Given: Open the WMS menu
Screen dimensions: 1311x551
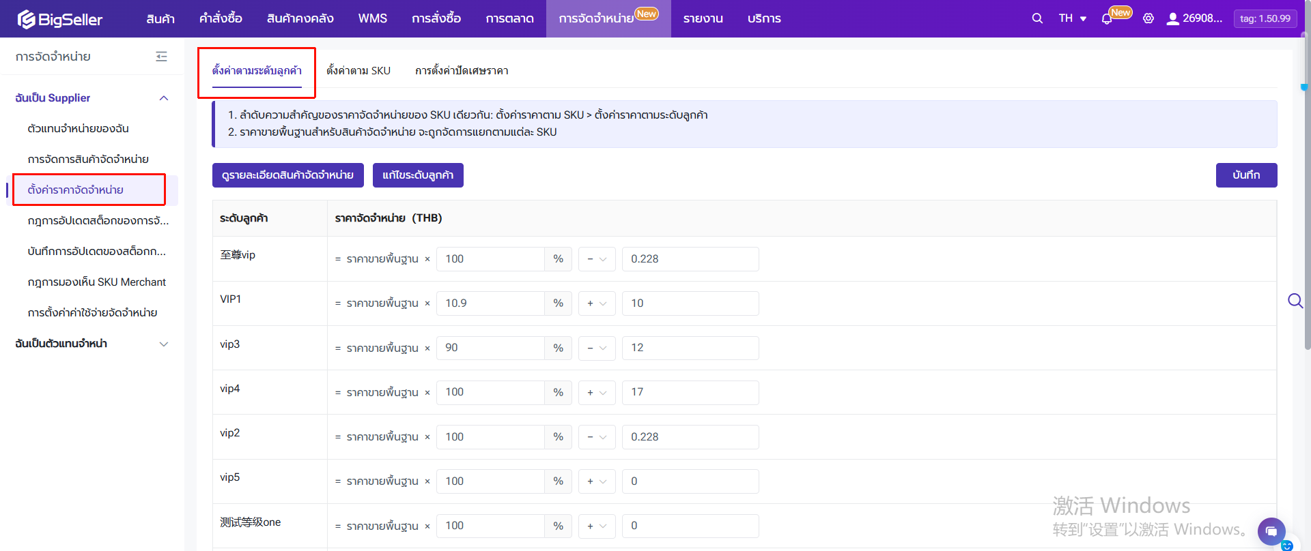Looking at the screenshot, I should [x=372, y=18].
